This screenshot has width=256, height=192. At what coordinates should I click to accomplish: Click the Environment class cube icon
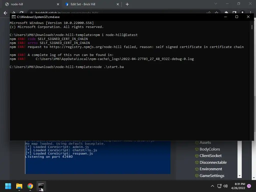pyautogui.click(x=197, y=169)
